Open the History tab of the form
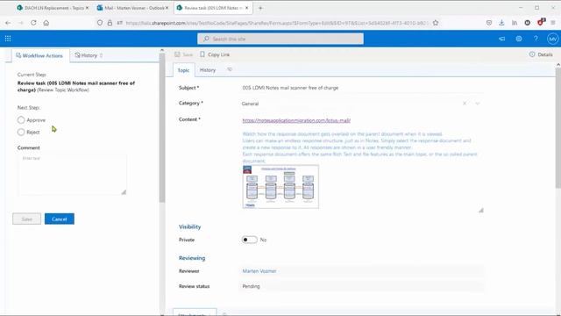 tap(208, 70)
